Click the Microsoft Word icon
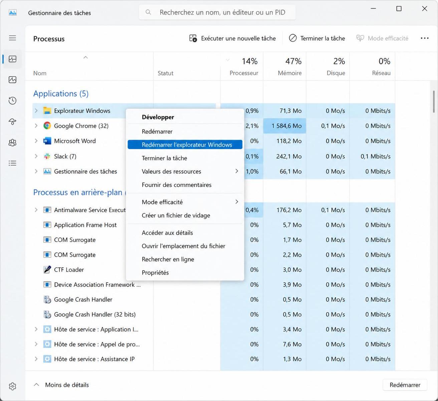The image size is (438, 401). pos(47,141)
